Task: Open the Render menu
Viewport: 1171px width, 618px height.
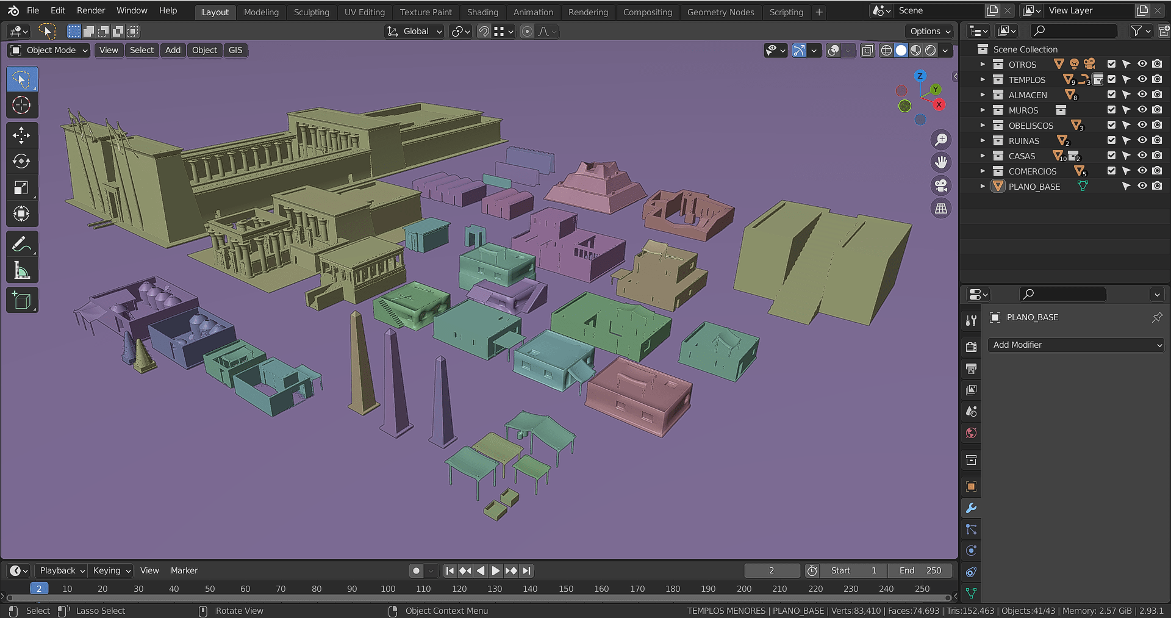Action: point(90,10)
